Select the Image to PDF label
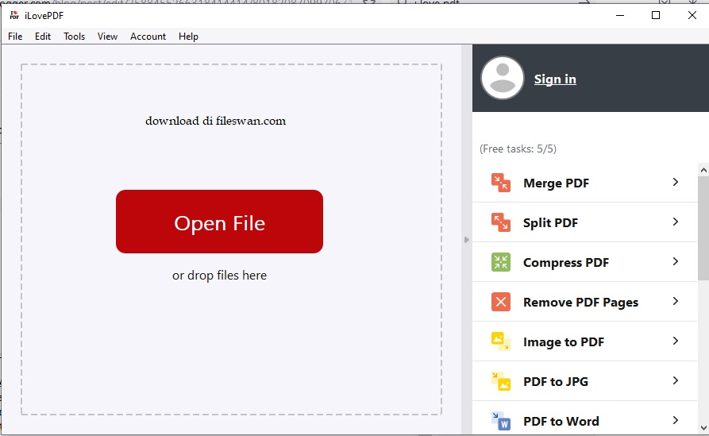This screenshot has width=709, height=436. (x=564, y=342)
